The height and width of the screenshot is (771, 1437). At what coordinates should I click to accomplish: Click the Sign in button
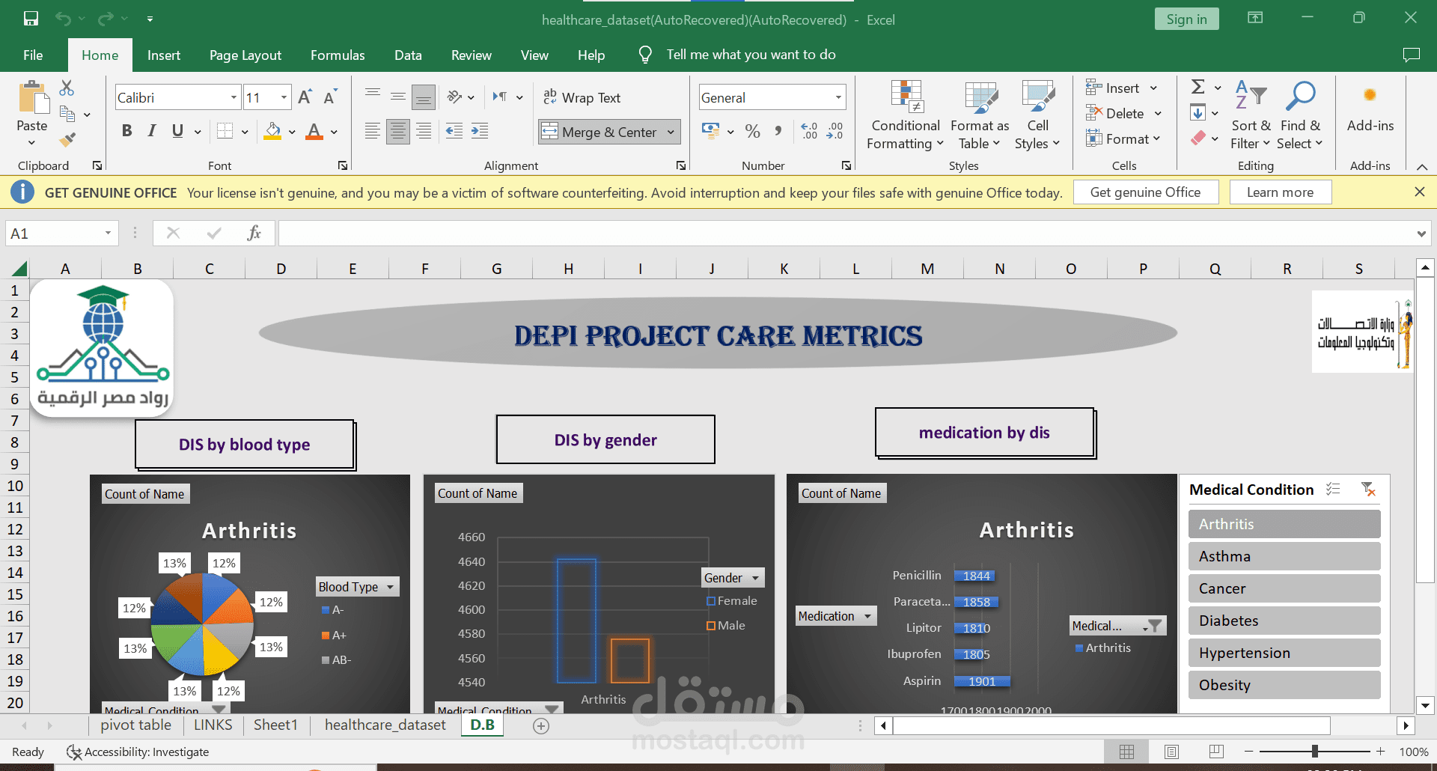pyautogui.click(x=1186, y=19)
